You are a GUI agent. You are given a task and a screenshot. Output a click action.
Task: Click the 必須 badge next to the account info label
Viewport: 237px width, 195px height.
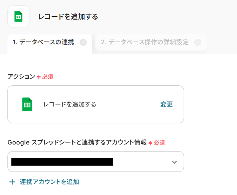pos(159,143)
